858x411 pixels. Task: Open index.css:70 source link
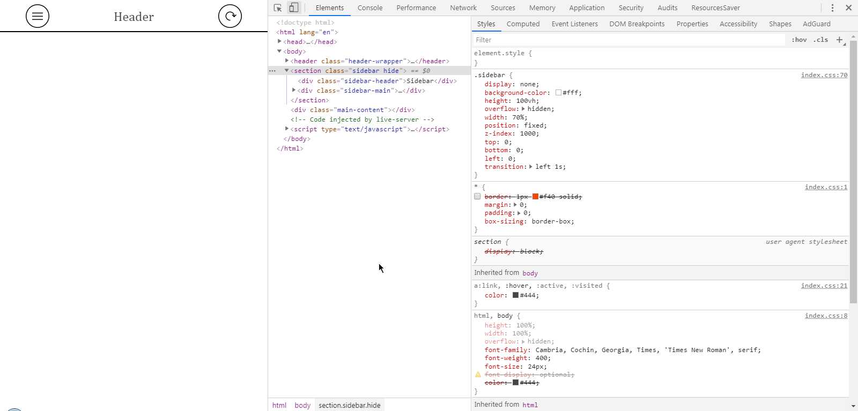824,75
